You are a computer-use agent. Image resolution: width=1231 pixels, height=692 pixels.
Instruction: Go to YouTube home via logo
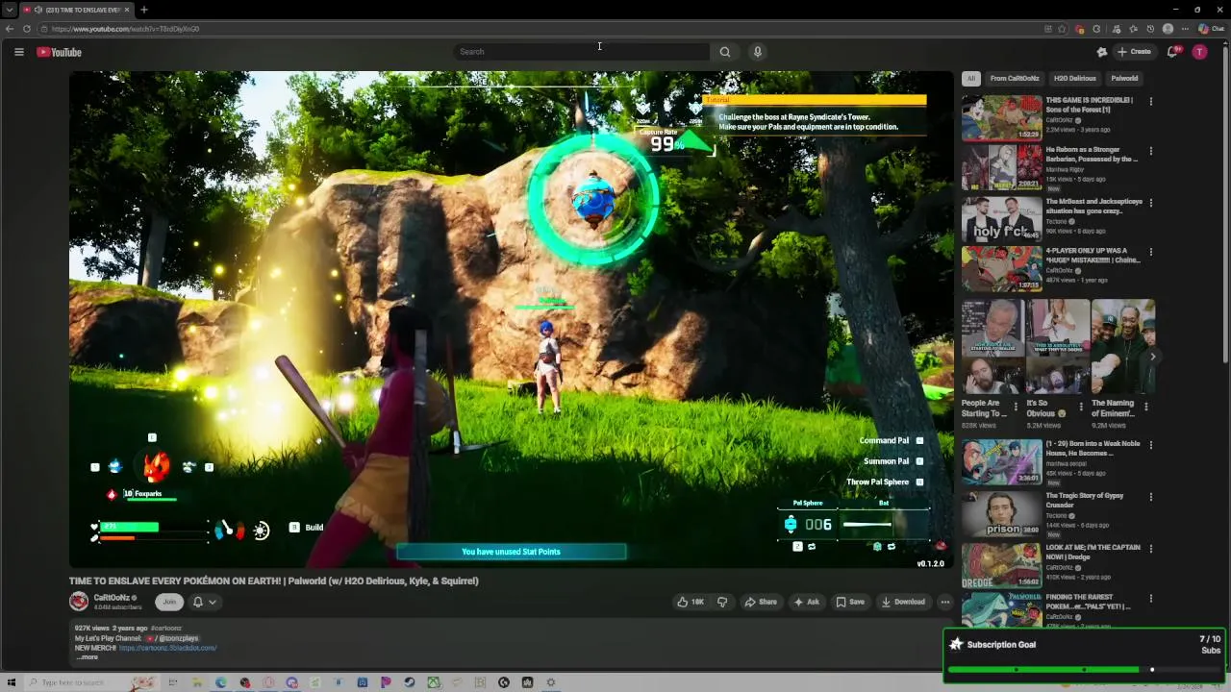60,52
